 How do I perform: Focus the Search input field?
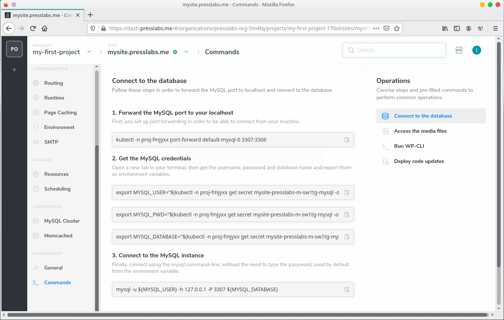pyautogui.click(x=394, y=50)
